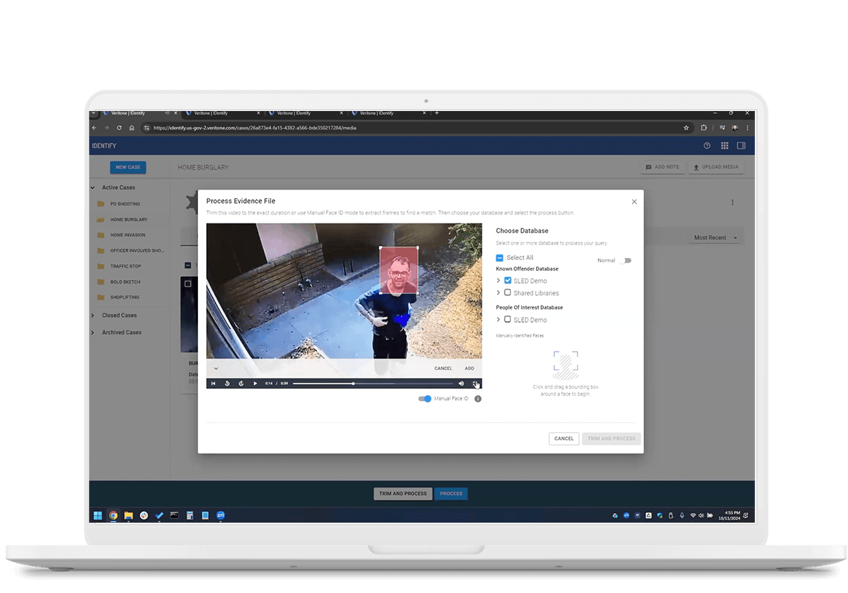The height and width of the screenshot is (593, 848).
Task: Click ADD on the video overlay
Action: 470,368
